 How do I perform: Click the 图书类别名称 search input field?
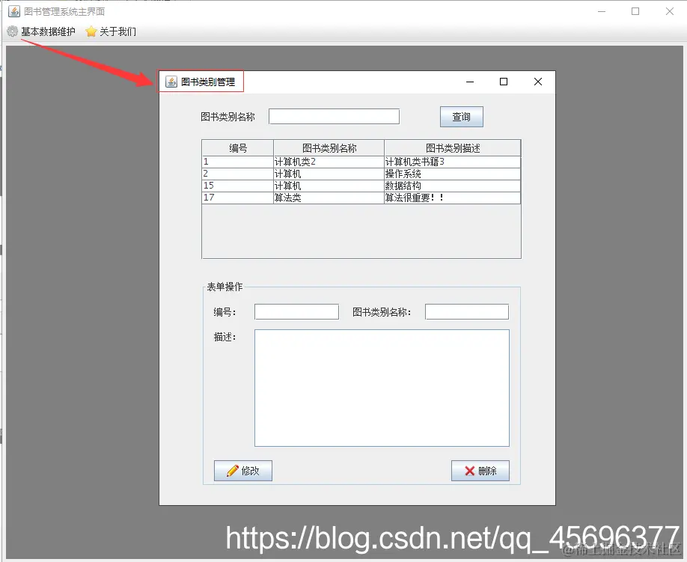pyautogui.click(x=334, y=116)
